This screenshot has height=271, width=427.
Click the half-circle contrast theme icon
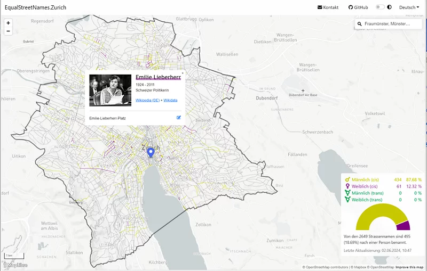tap(389, 7)
